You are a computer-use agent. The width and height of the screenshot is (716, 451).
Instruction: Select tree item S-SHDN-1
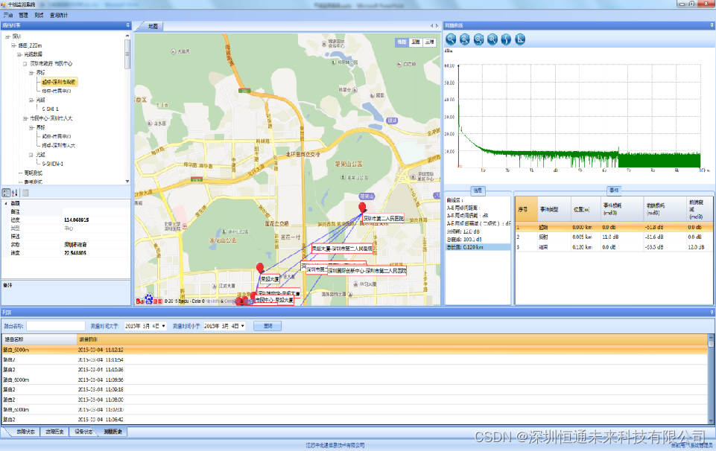click(x=52, y=164)
